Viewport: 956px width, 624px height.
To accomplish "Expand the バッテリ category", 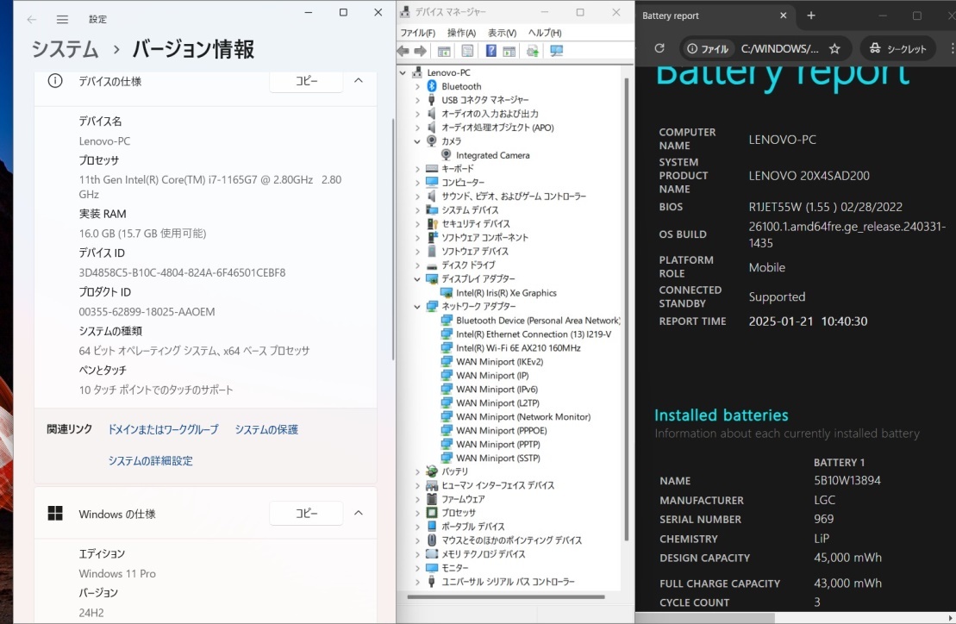I will [x=417, y=471].
